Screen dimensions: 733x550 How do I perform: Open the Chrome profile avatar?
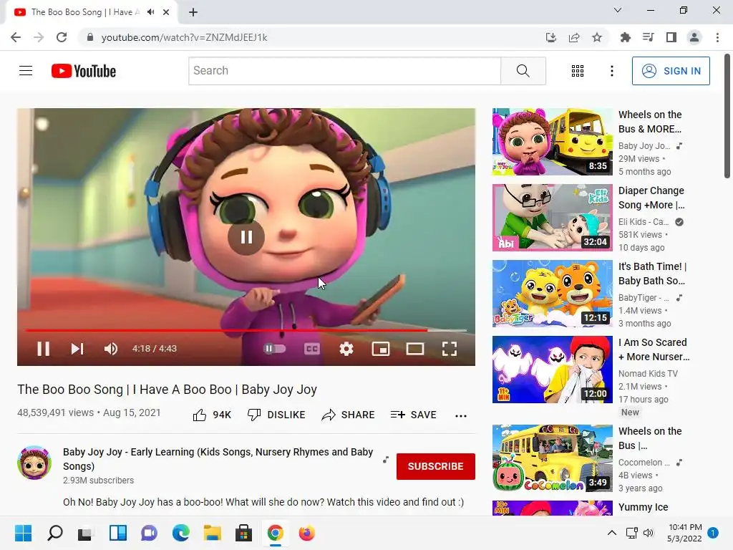(694, 37)
